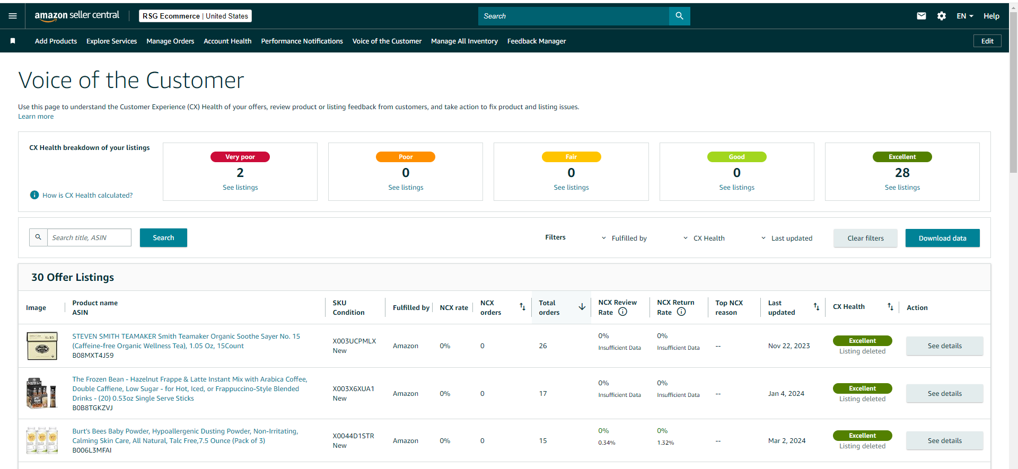This screenshot has height=469, width=1018.
Task: Click the Poor orange badge
Action: (406, 157)
